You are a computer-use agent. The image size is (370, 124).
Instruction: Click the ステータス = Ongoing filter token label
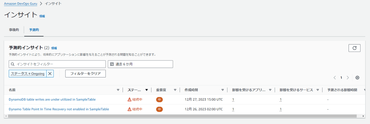(x=28, y=73)
